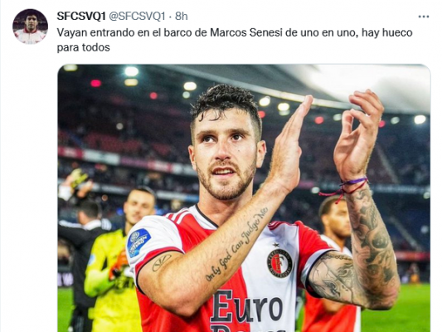Click the Feyenoord crest on the shirt
The width and height of the screenshot is (442, 332).
pyautogui.click(x=279, y=262)
